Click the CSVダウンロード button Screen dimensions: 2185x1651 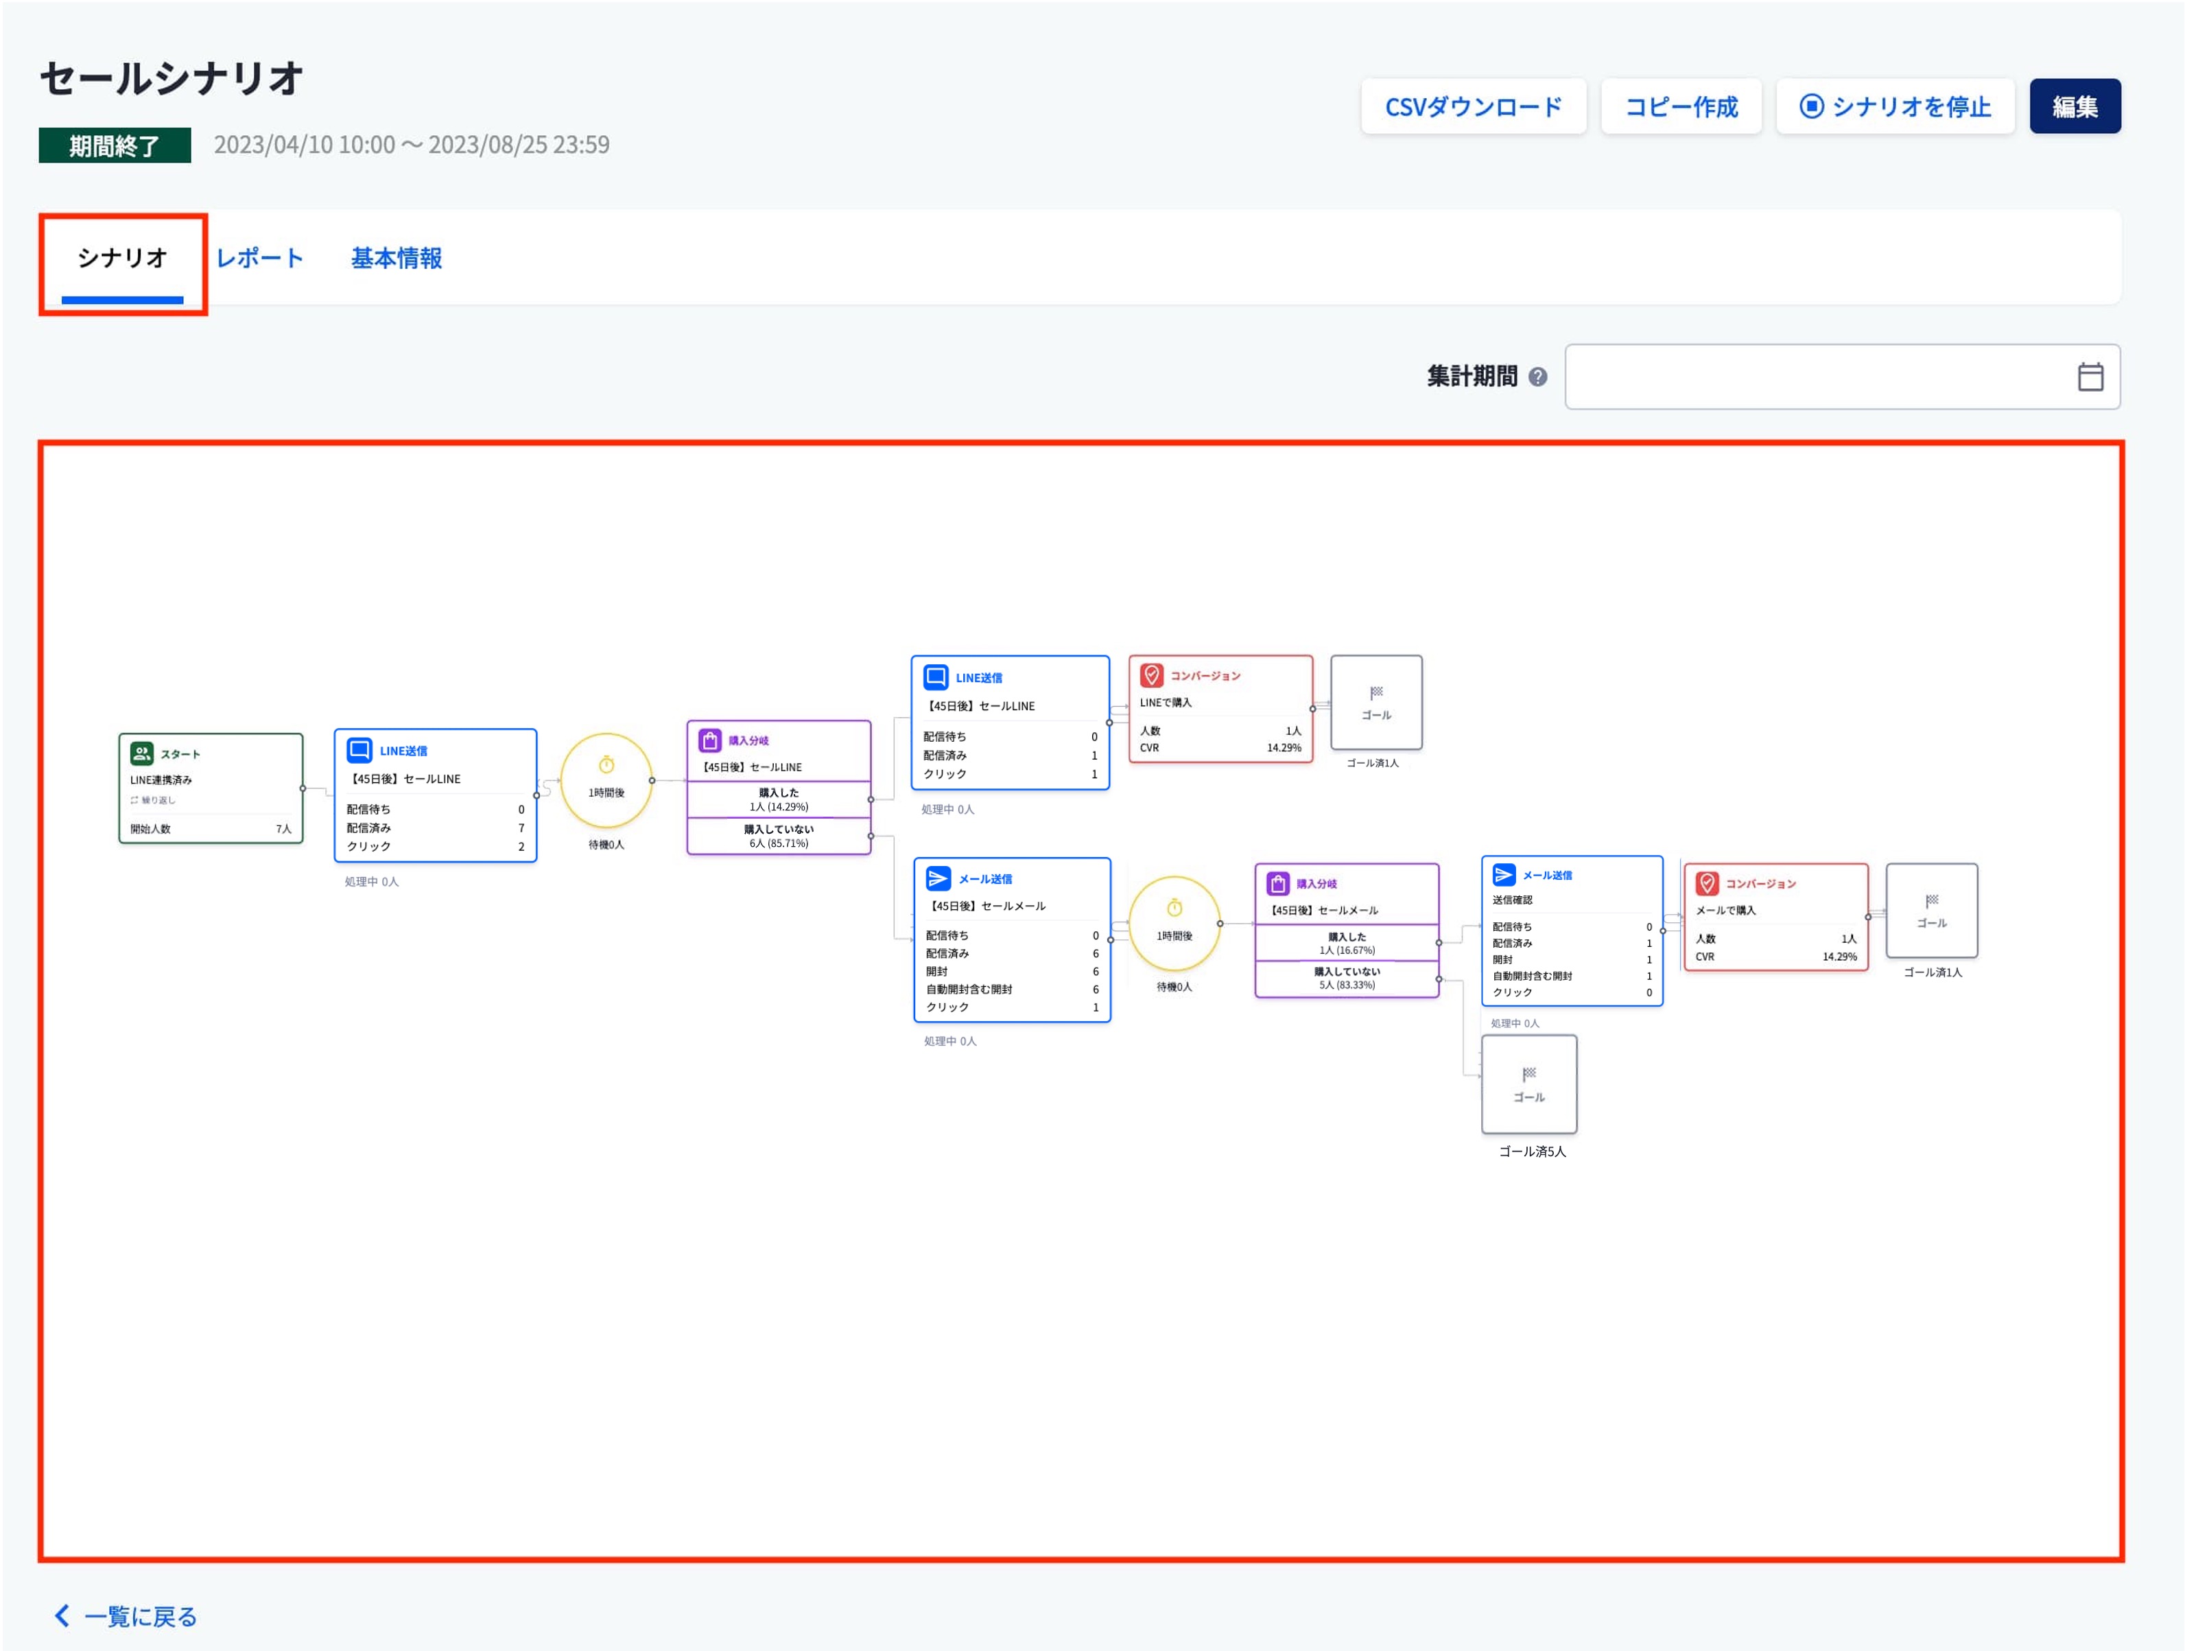pyautogui.click(x=1472, y=106)
